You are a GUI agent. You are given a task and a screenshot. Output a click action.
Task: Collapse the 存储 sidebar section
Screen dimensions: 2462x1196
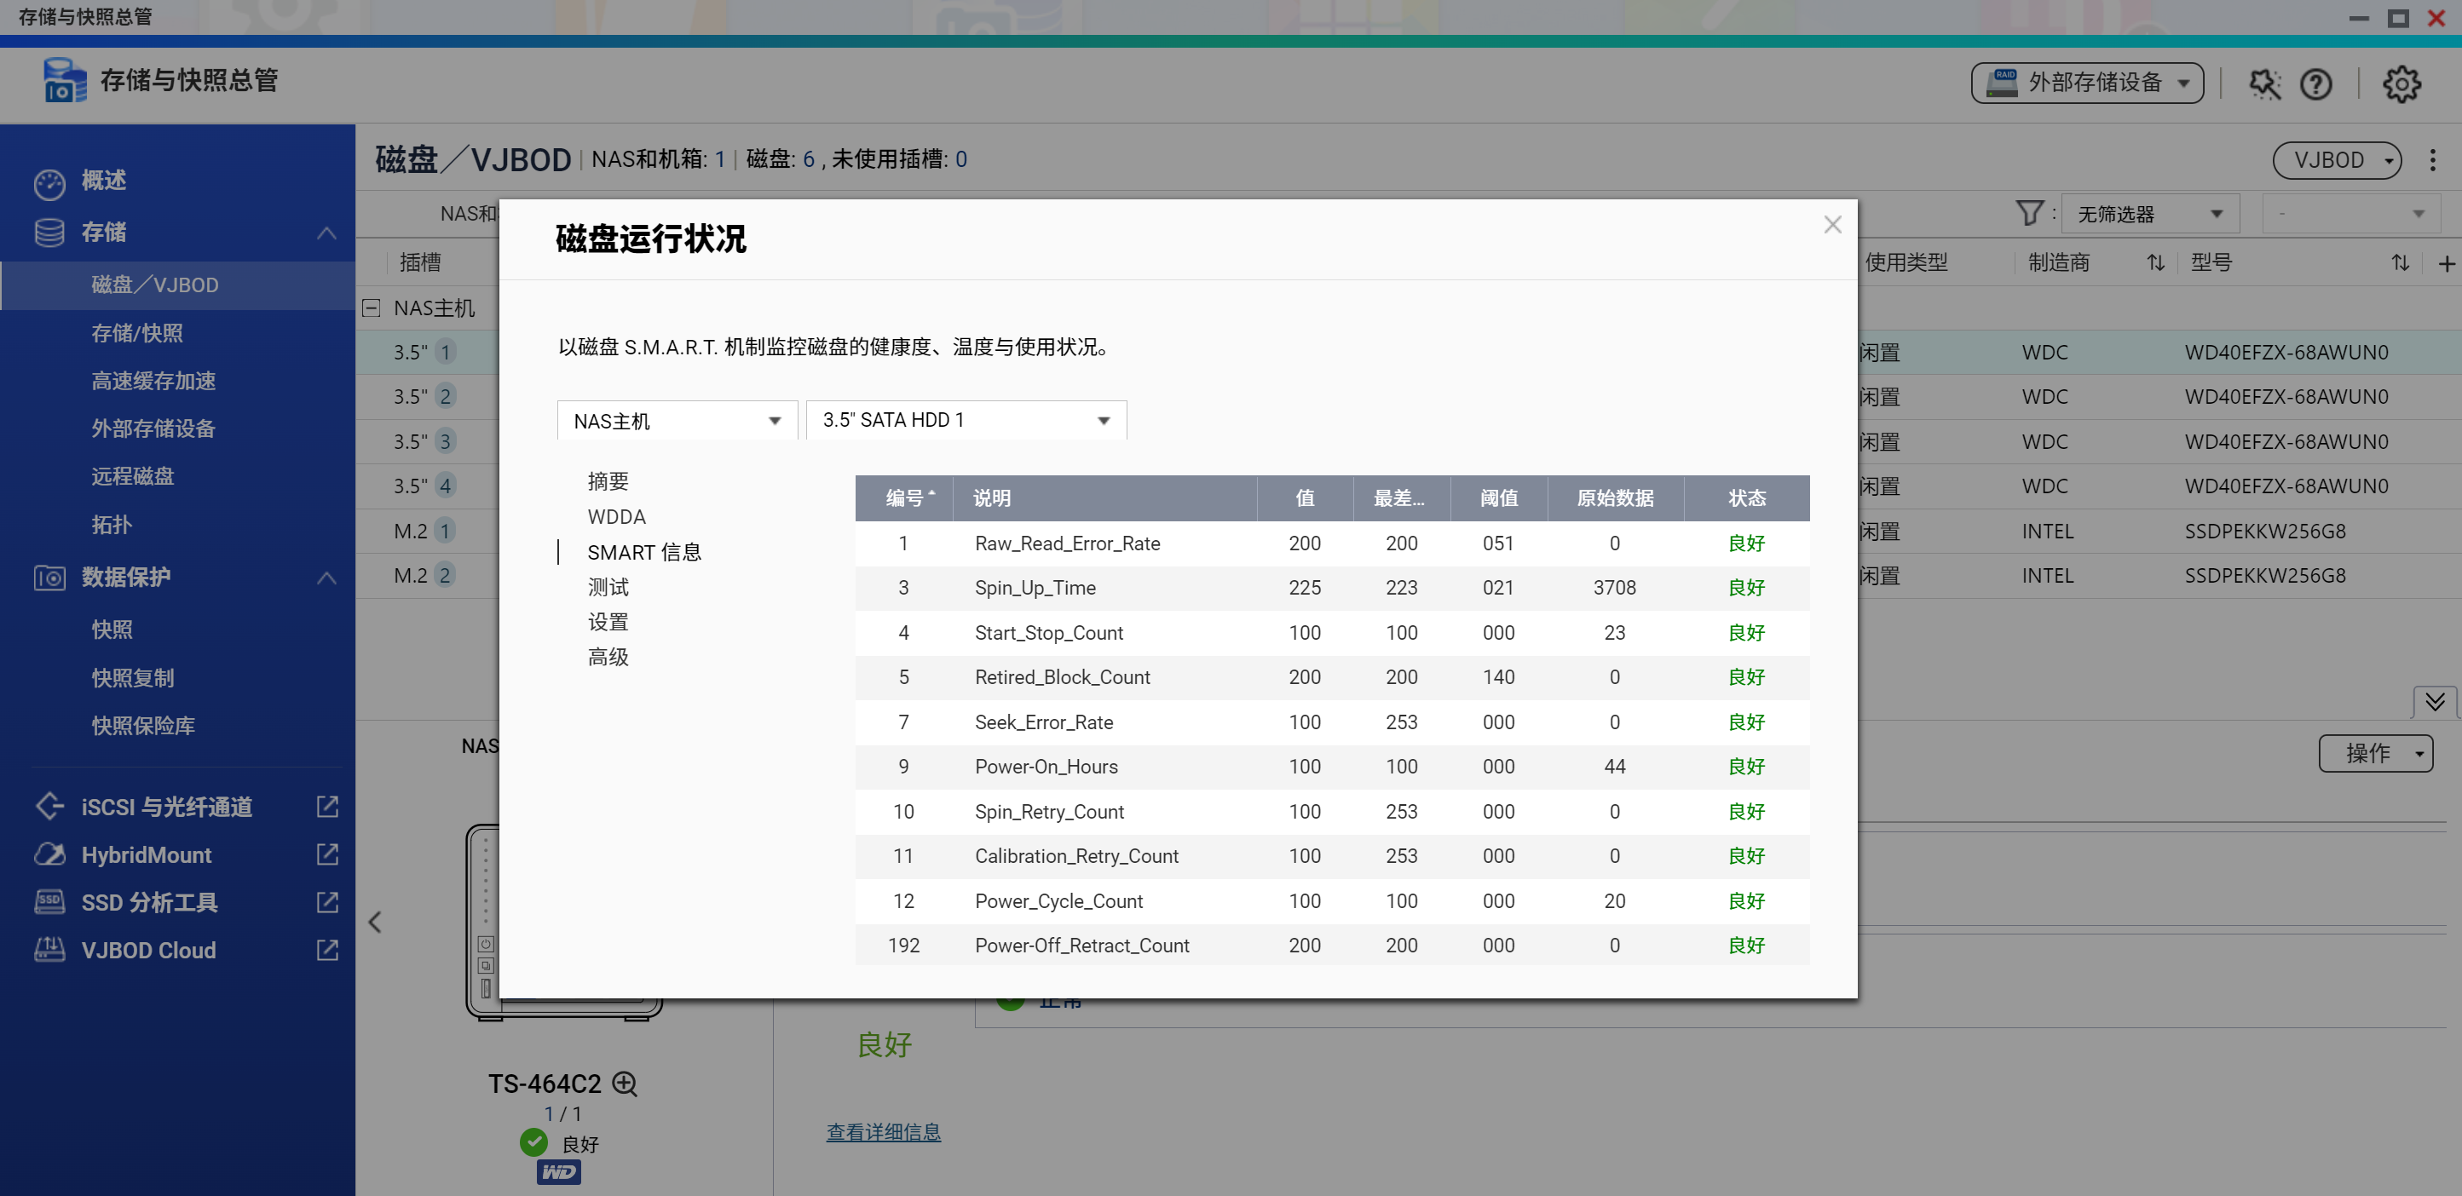[x=326, y=233]
